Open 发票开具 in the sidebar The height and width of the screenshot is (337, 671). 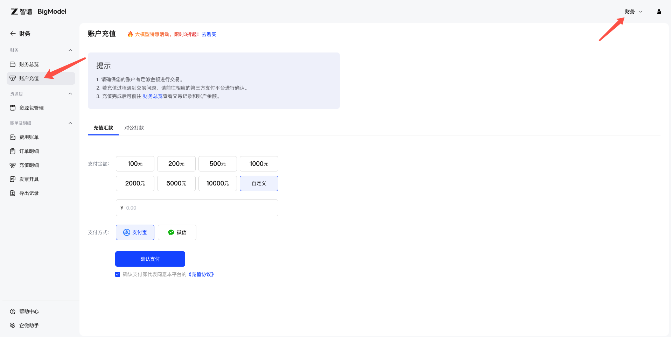(x=41, y=179)
